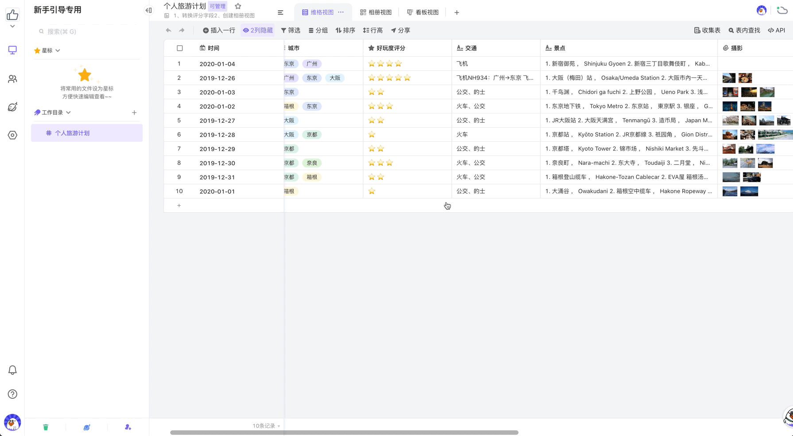
Task: Click the user avatar at sidebar bottom
Action: 12,422
